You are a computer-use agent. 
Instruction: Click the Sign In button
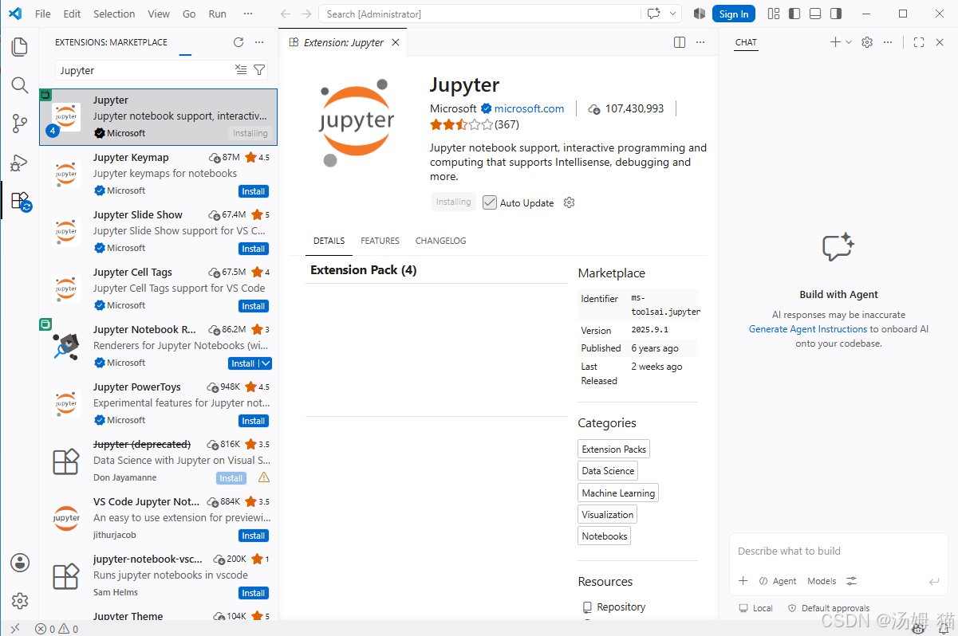pyautogui.click(x=734, y=14)
